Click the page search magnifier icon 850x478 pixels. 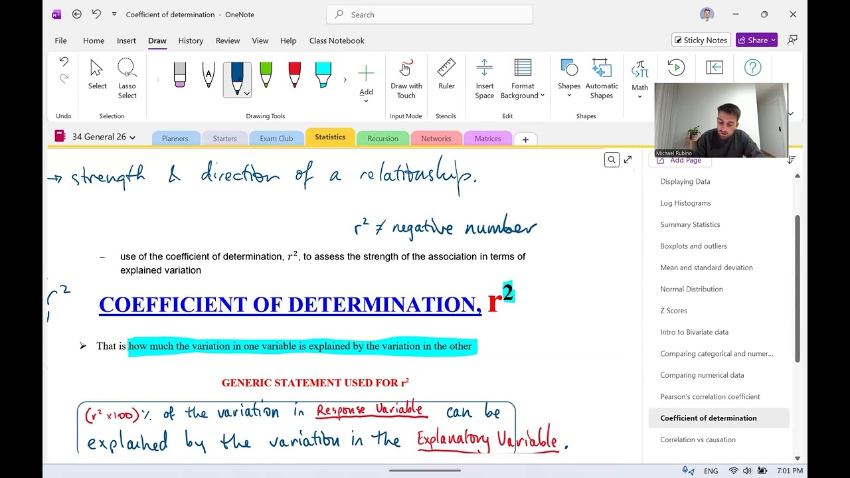(x=612, y=159)
